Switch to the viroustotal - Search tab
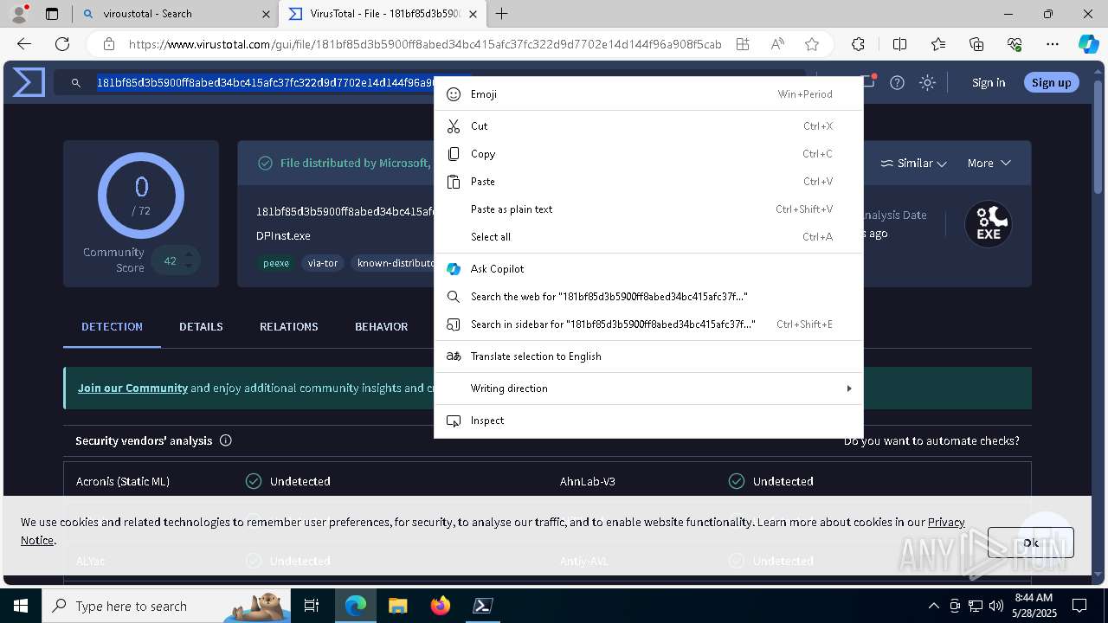This screenshot has width=1108, height=623. pyautogui.click(x=174, y=14)
